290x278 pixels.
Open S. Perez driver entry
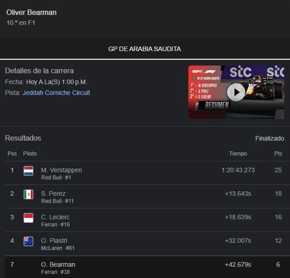click(x=53, y=193)
